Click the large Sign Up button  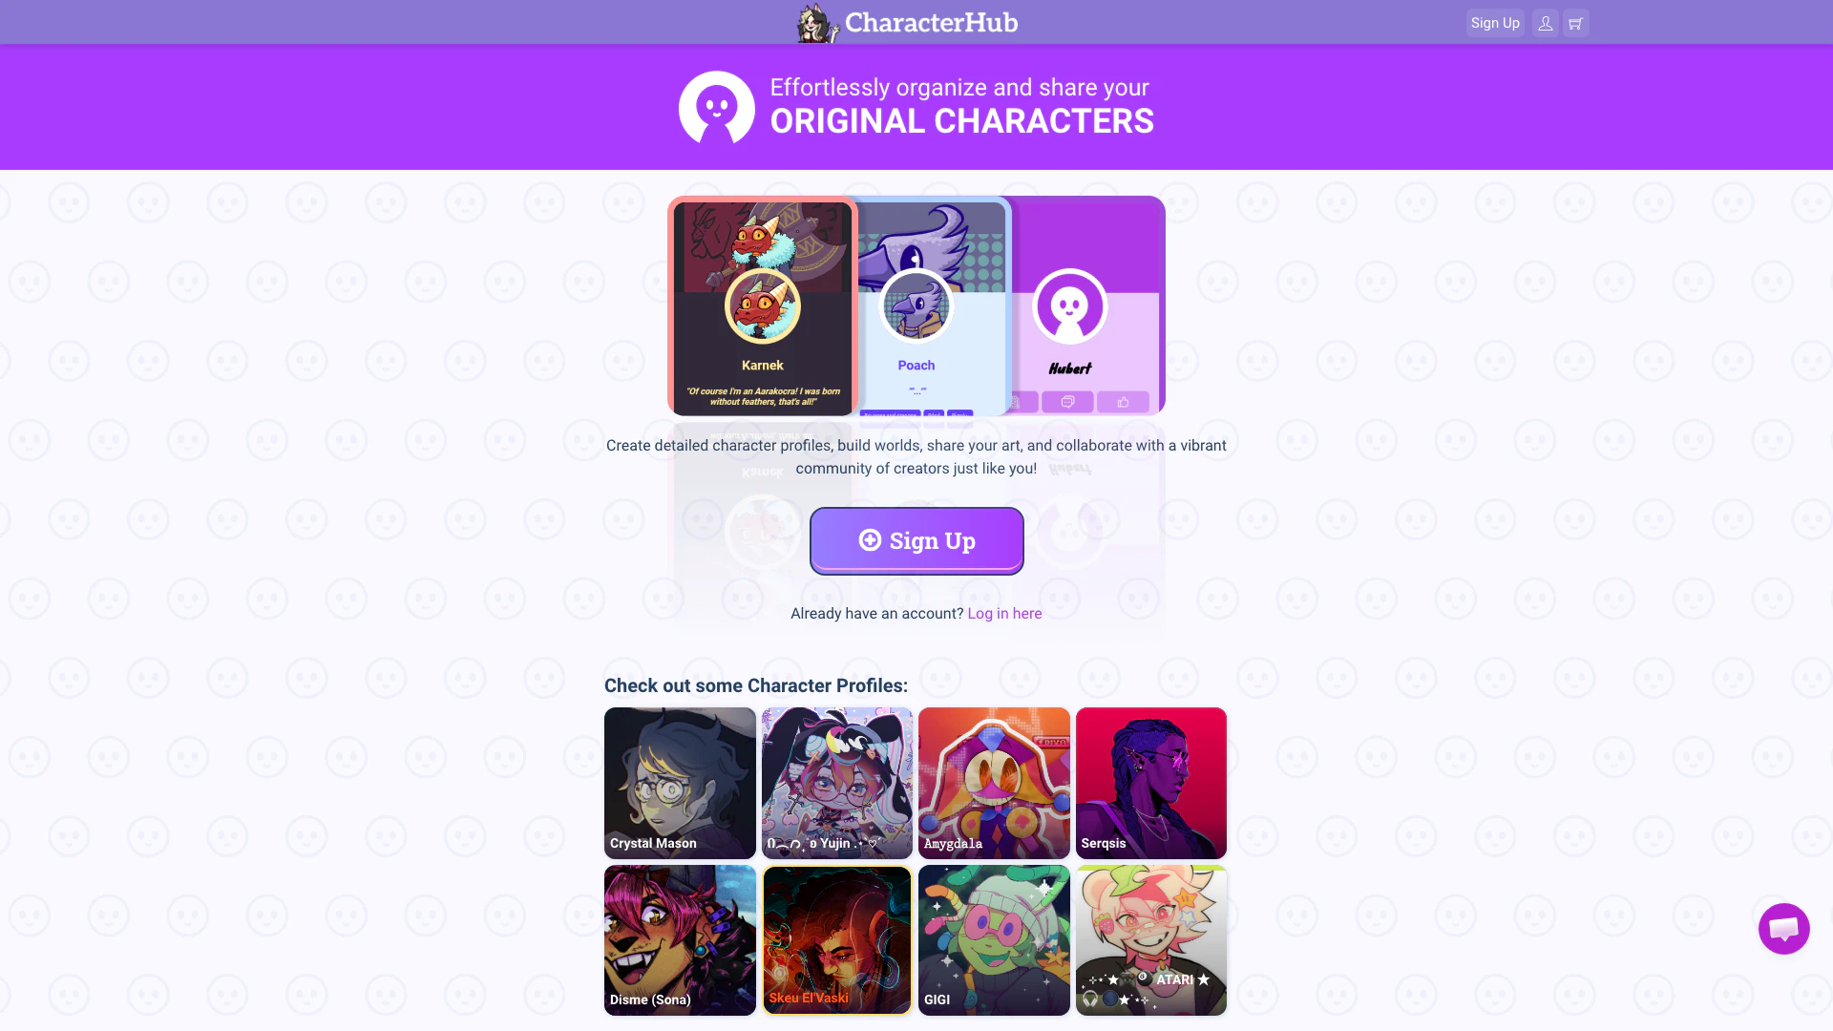[916, 540]
